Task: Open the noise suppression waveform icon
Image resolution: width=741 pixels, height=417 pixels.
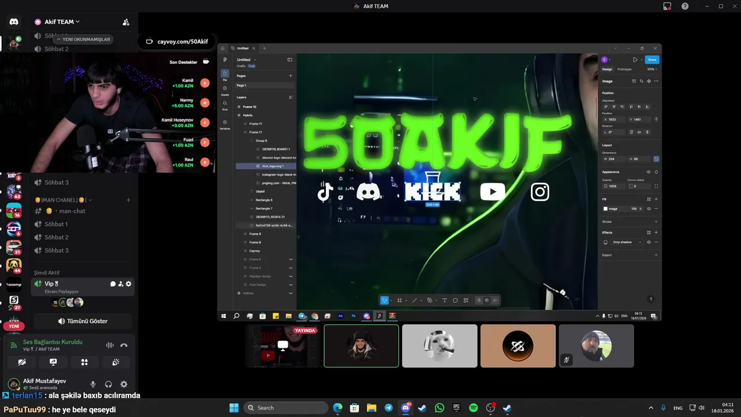Action: pos(109,345)
